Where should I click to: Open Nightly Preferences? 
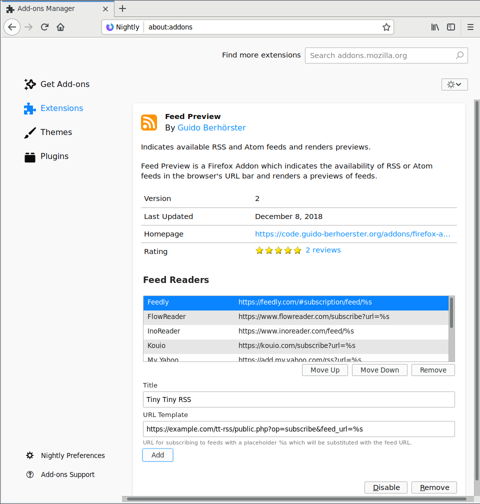pyautogui.click(x=65, y=455)
